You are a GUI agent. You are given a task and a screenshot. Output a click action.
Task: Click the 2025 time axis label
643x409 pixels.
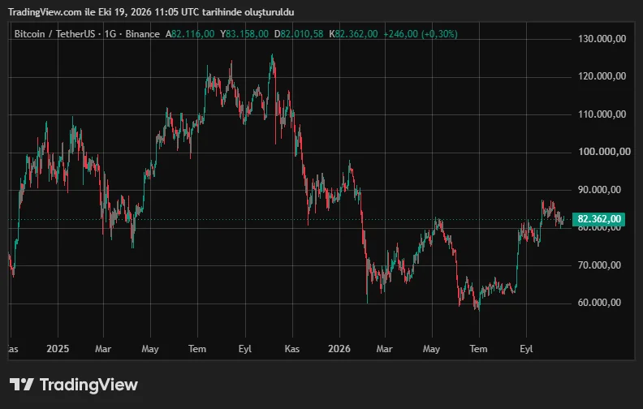click(58, 349)
